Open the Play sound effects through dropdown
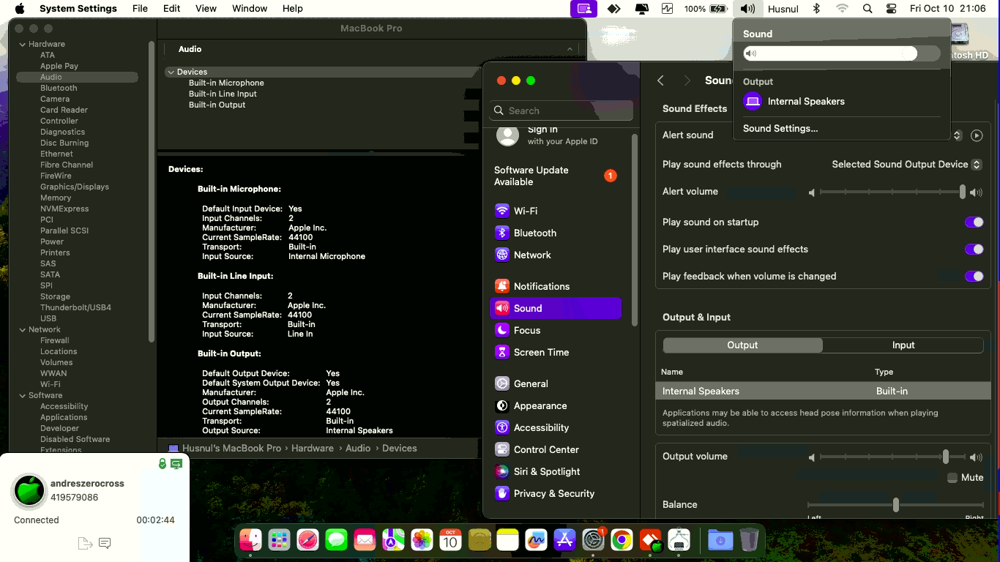1000x562 pixels. 906,165
